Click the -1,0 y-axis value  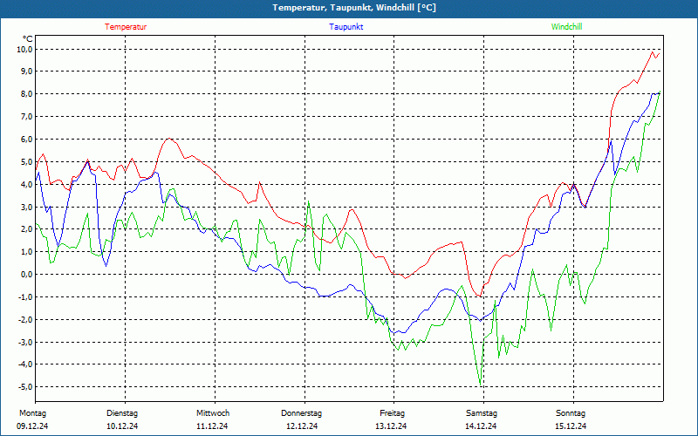(25, 296)
